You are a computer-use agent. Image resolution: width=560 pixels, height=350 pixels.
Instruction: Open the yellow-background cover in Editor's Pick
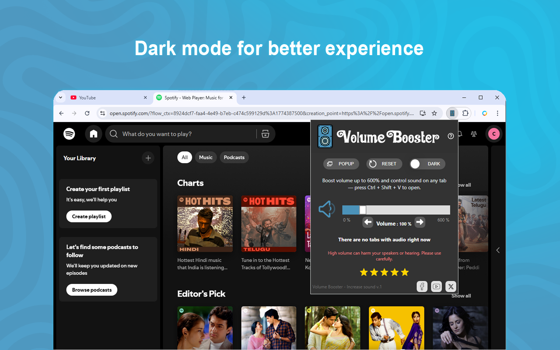click(x=396, y=328)
